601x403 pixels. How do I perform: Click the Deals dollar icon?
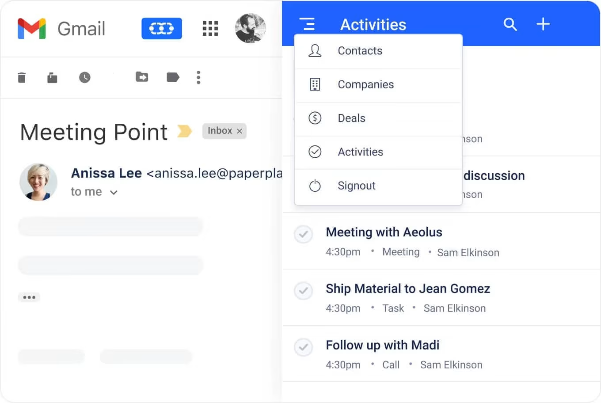click(315, 118)
